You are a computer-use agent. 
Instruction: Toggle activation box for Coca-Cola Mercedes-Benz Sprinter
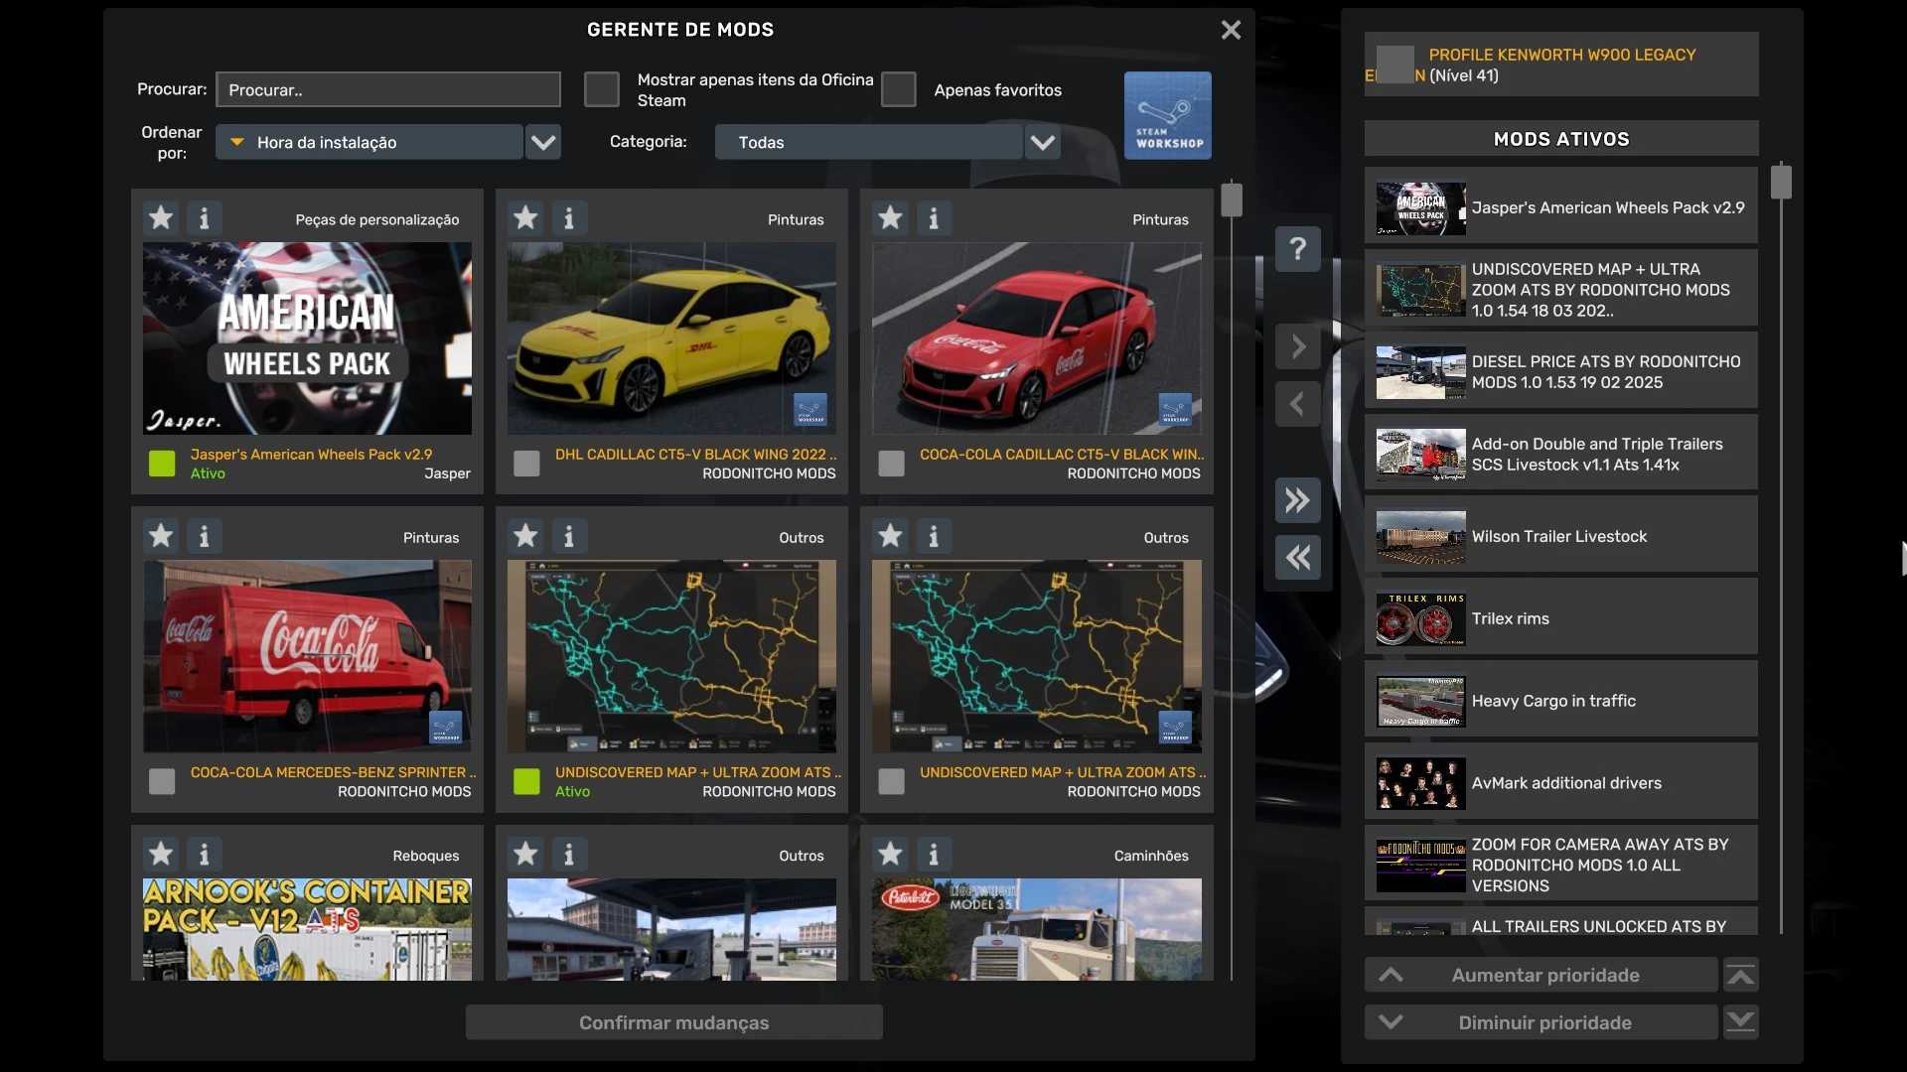click(162, 781)
